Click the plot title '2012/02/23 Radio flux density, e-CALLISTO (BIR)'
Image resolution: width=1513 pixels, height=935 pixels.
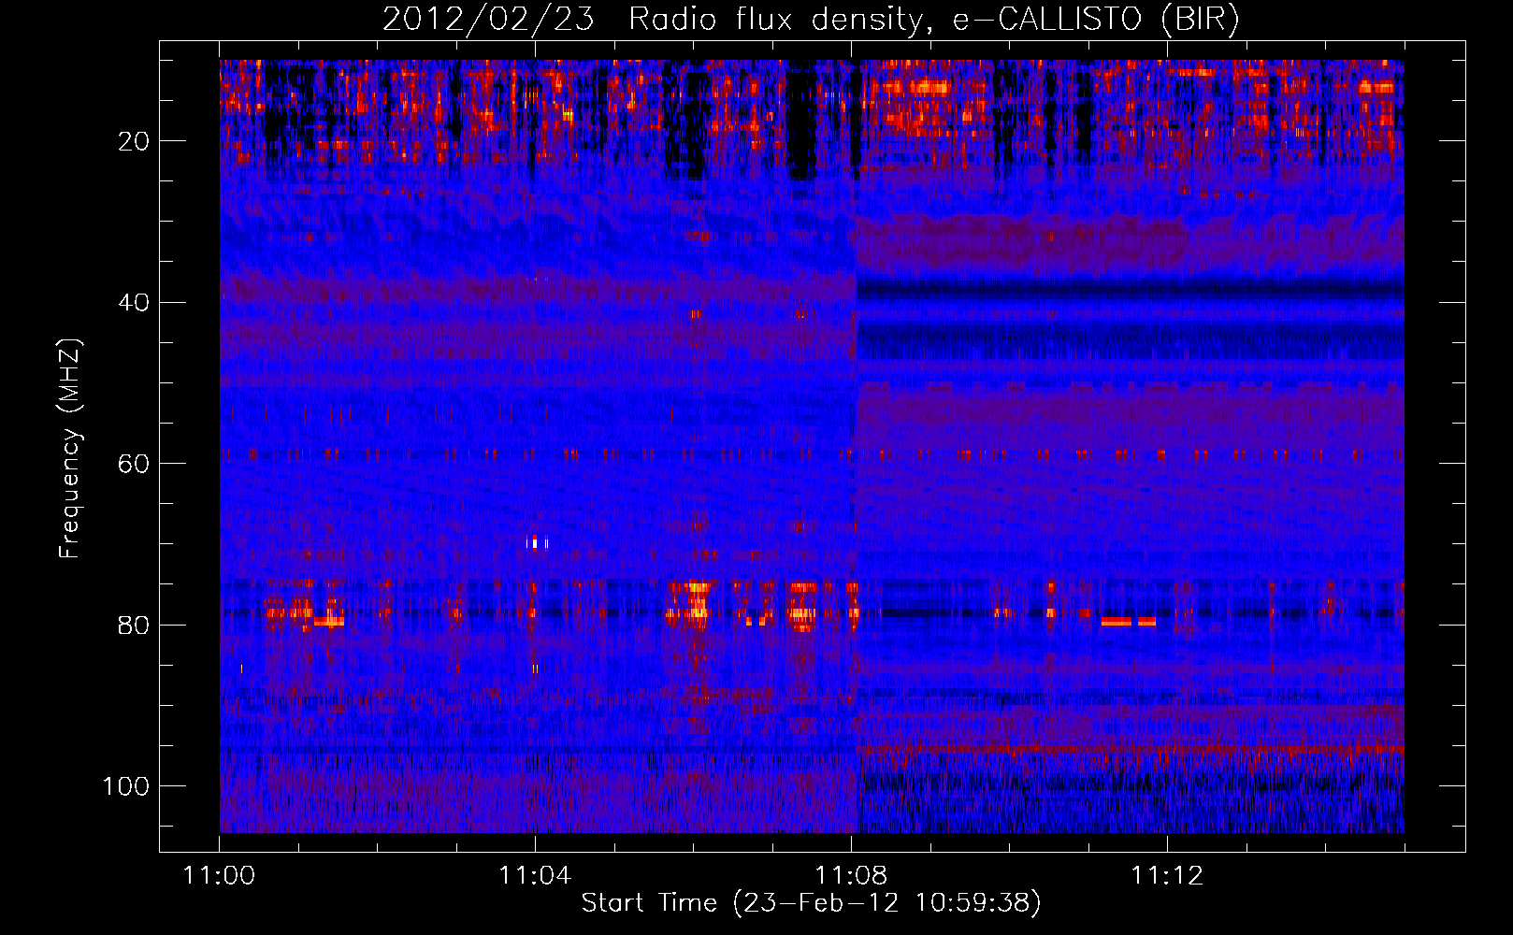click(811, 20)
